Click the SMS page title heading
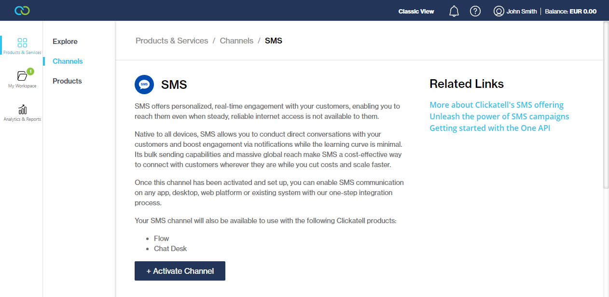Screen dimensions: 609x297 pos(174,85)
